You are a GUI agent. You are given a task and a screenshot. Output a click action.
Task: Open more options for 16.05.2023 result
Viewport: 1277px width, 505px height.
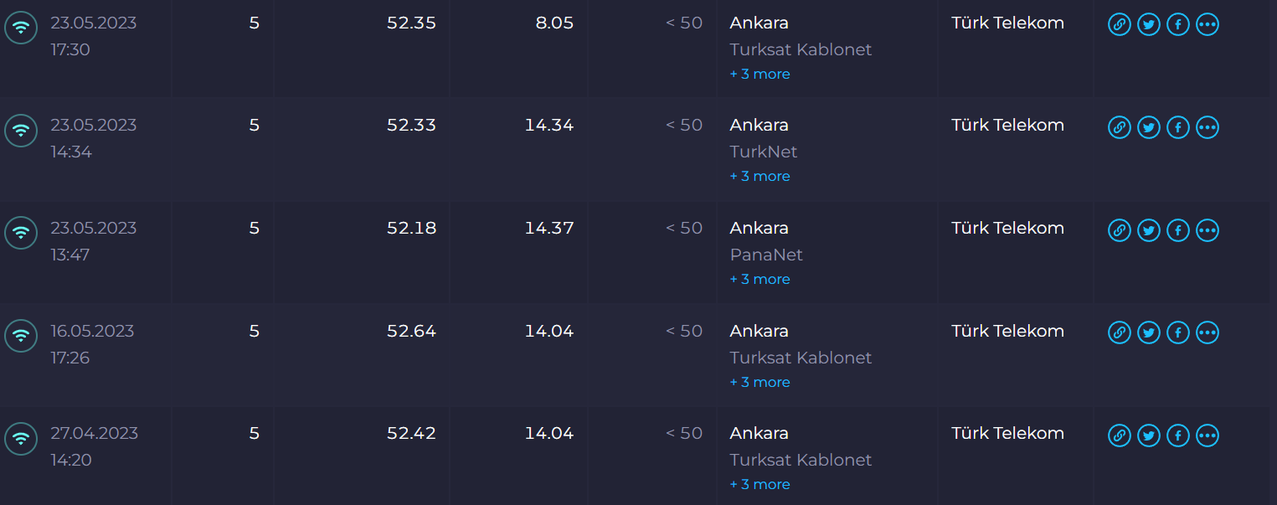pos(1207,332)
